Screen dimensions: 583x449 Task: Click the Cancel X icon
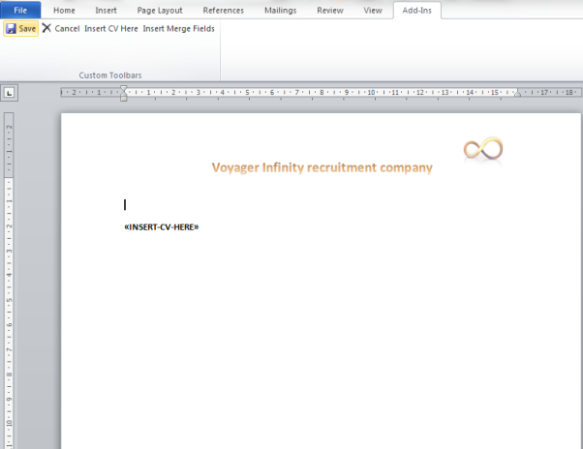[x=46, y=29]
